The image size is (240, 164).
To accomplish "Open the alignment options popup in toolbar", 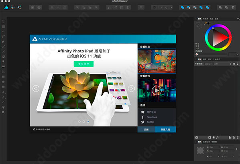I will tap(141, 7).
